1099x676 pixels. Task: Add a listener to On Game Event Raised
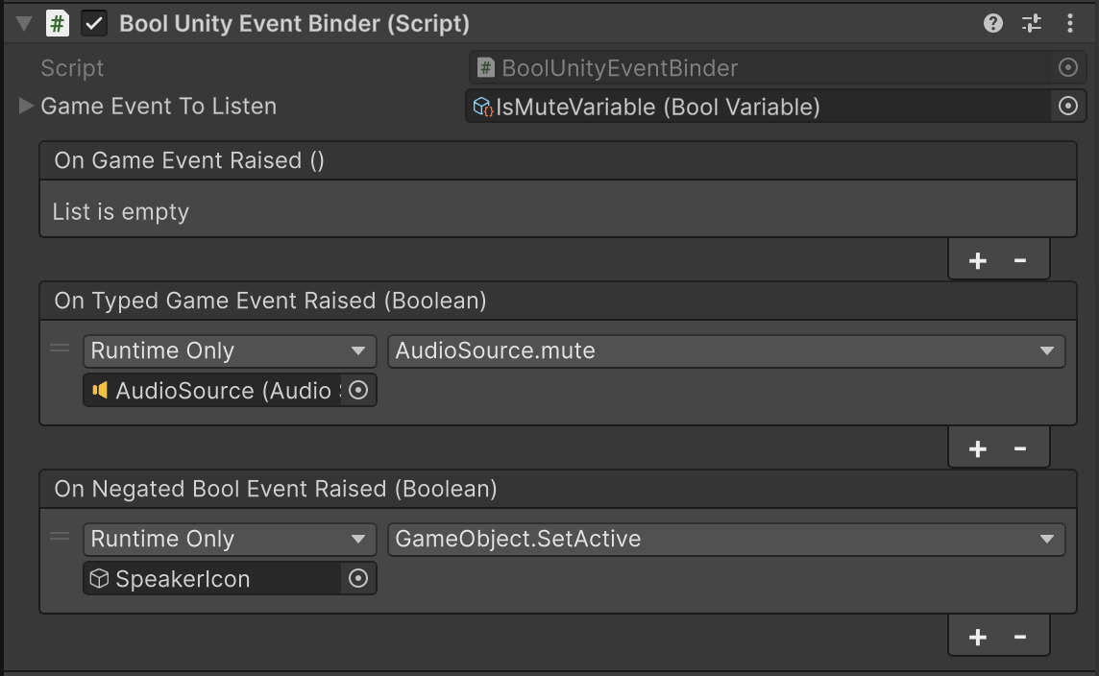point(977,259)
